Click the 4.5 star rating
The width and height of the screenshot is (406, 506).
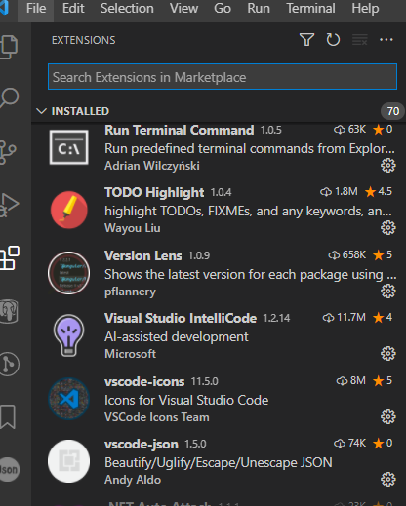pos(379,191)
